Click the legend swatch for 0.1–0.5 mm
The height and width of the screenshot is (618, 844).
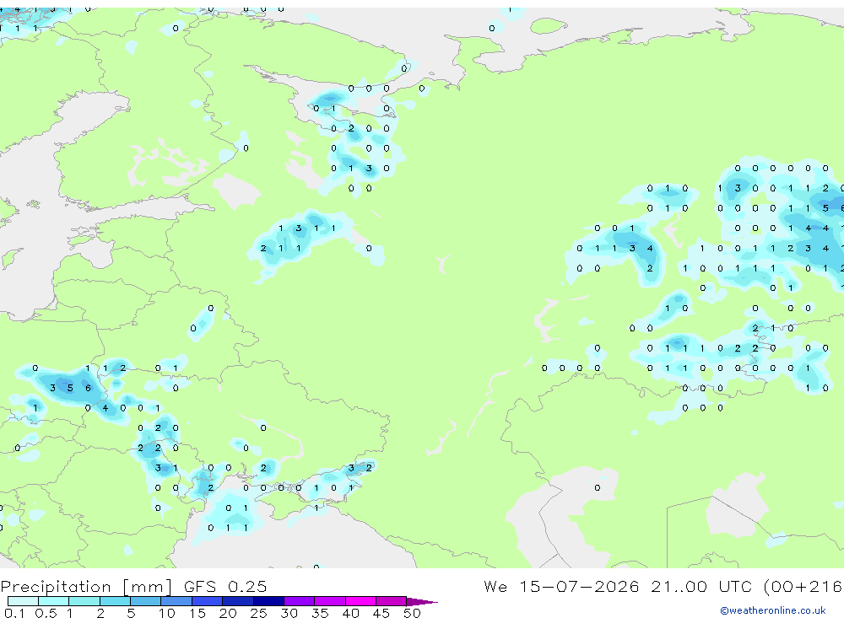[23, 601]
